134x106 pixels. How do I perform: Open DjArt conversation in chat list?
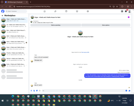[14, 37]
